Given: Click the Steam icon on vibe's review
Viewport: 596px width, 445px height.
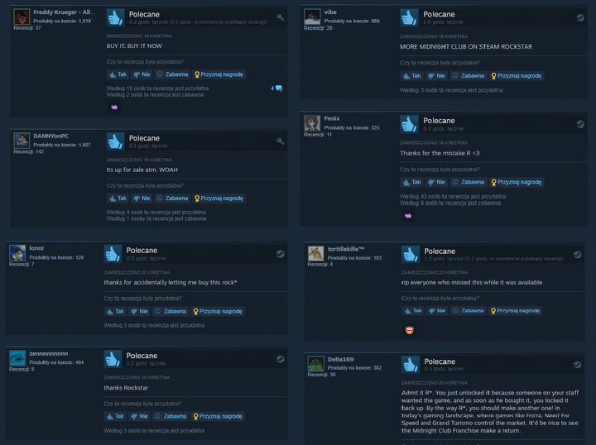Looking at the screenshot, I should (580, 17).
